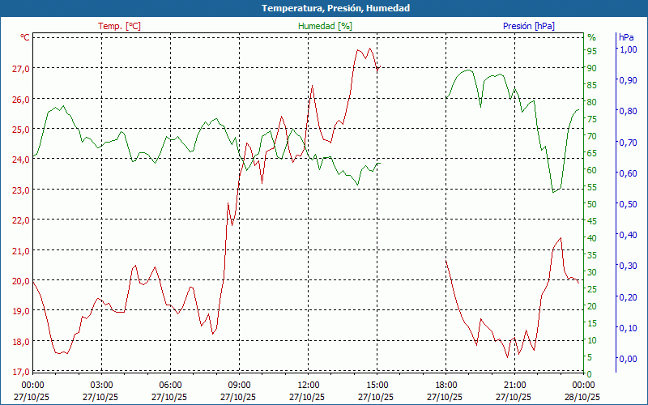Image resolution: width=648 pixels, height=405 pixels.
Task: Click the 09:00 time axis label
Action: click(240, 385)
